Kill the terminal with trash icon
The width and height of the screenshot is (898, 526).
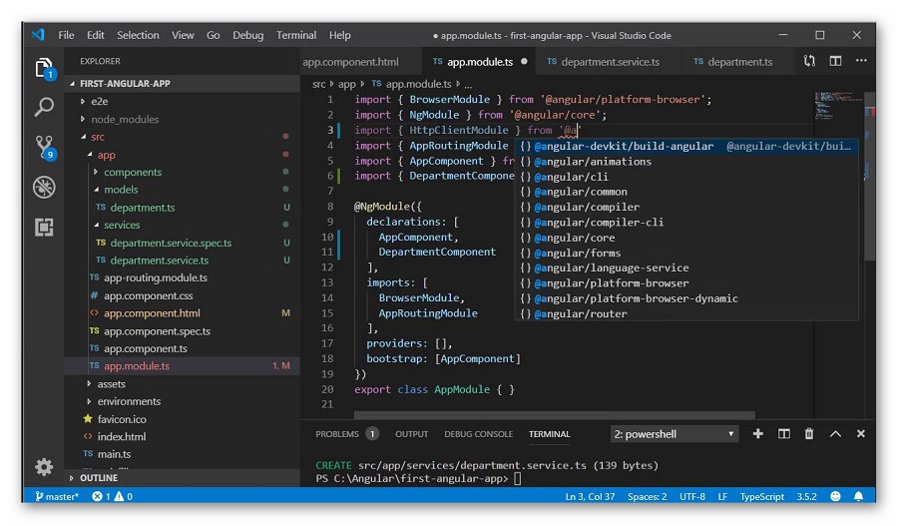(x=808, y=434)
